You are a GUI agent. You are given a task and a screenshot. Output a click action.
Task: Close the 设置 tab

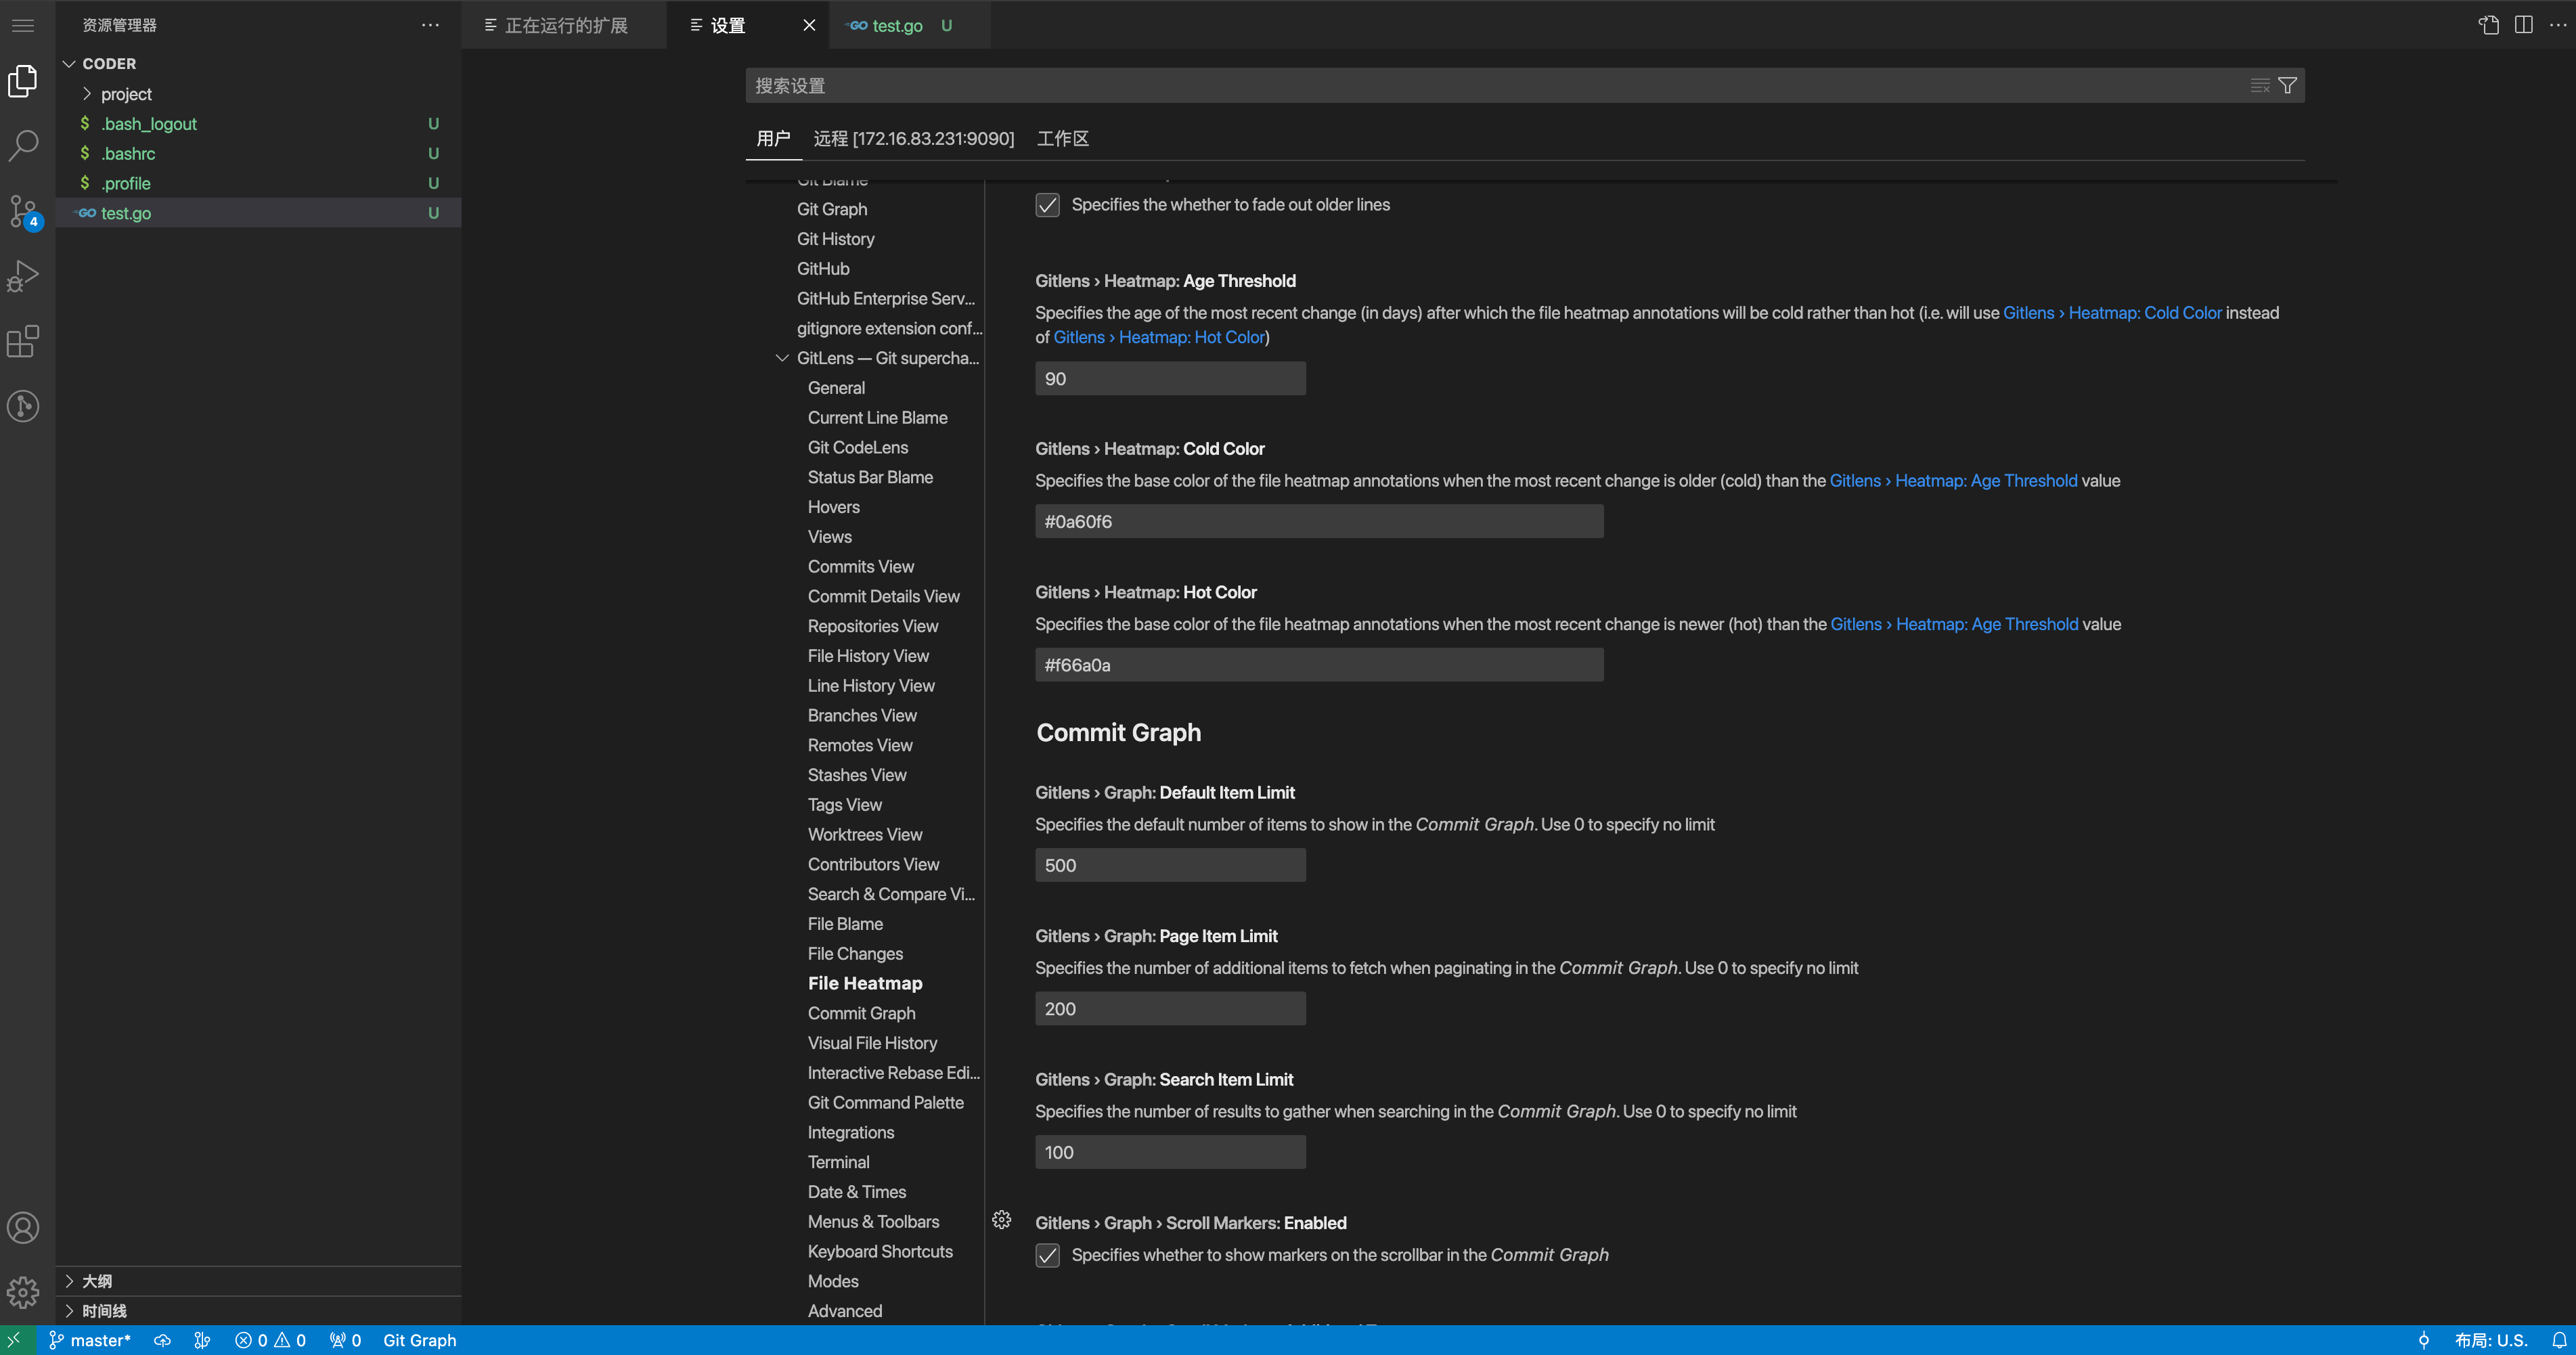[809, 25]
